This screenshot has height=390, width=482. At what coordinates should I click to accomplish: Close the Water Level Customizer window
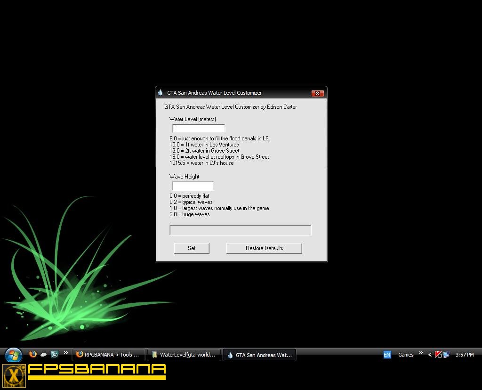pos(318,93)
